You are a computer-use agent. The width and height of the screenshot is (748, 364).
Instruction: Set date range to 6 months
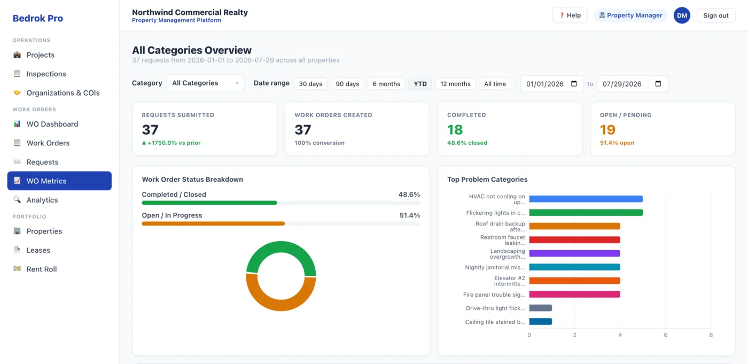386,84
